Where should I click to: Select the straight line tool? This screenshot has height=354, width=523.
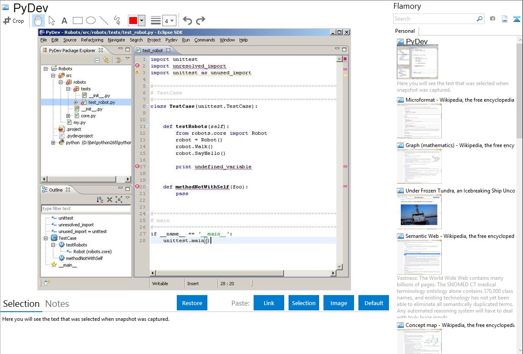(104, 21)
